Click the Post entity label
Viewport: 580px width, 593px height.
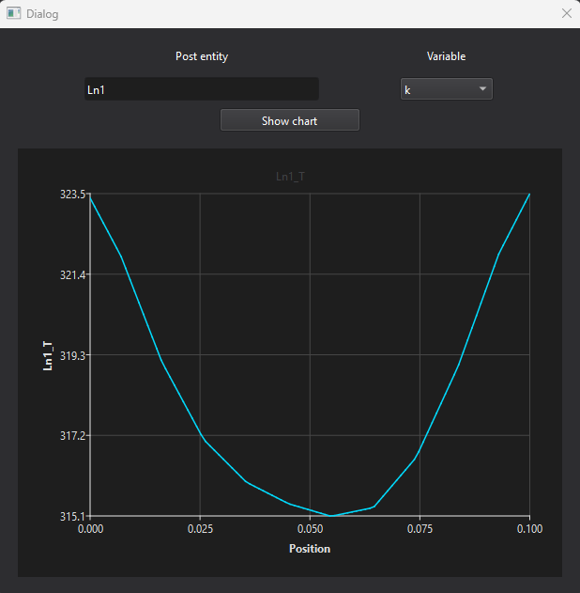202,56
